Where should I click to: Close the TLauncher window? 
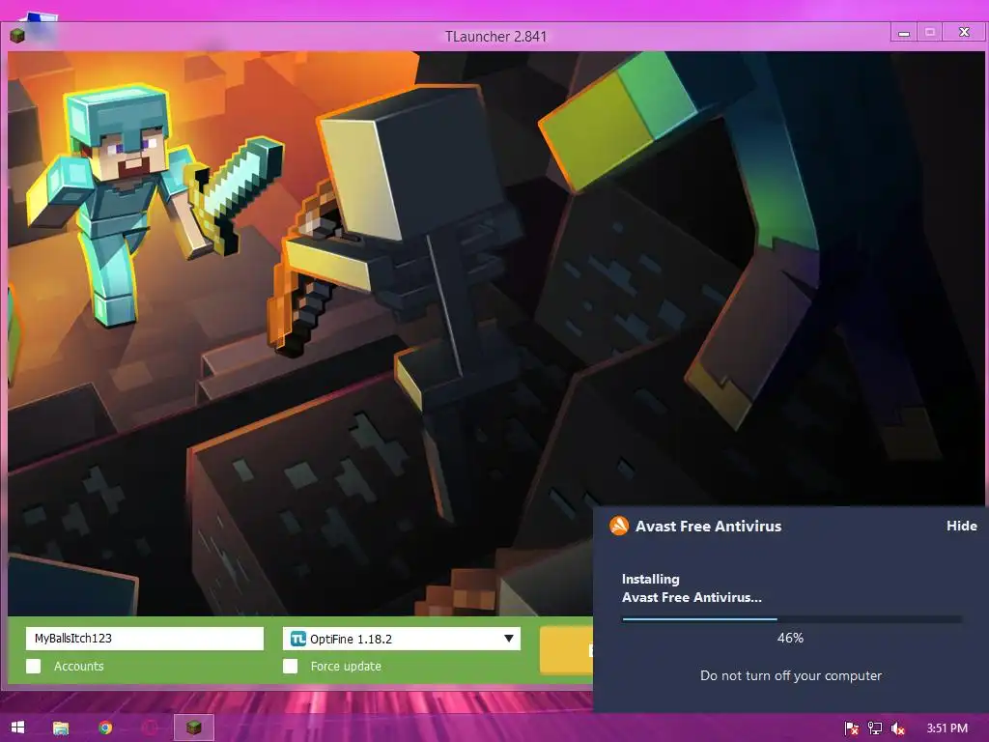[x=964, y=32]
